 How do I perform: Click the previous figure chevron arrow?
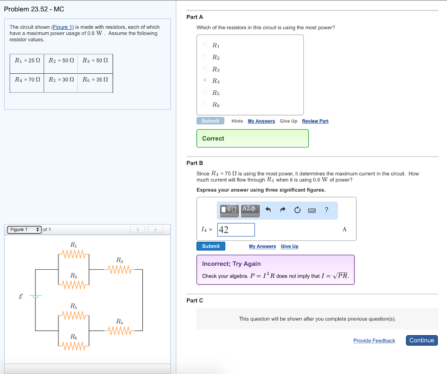point(138,229)
